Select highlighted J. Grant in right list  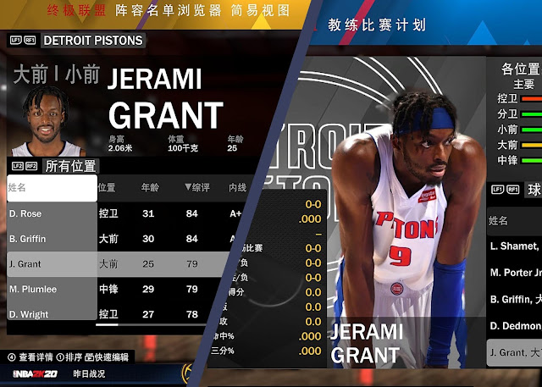[514, 352]
